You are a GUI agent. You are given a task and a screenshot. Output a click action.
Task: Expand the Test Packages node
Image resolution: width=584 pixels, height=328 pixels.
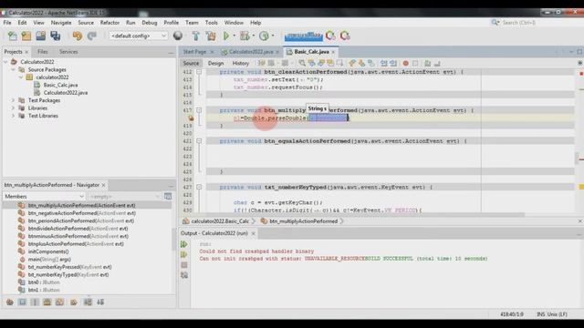pyautogui.click(x=14, y=100)
